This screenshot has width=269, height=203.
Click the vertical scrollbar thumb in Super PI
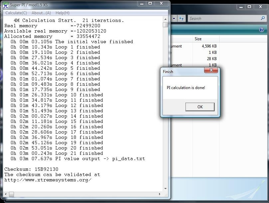pos(165,25)
